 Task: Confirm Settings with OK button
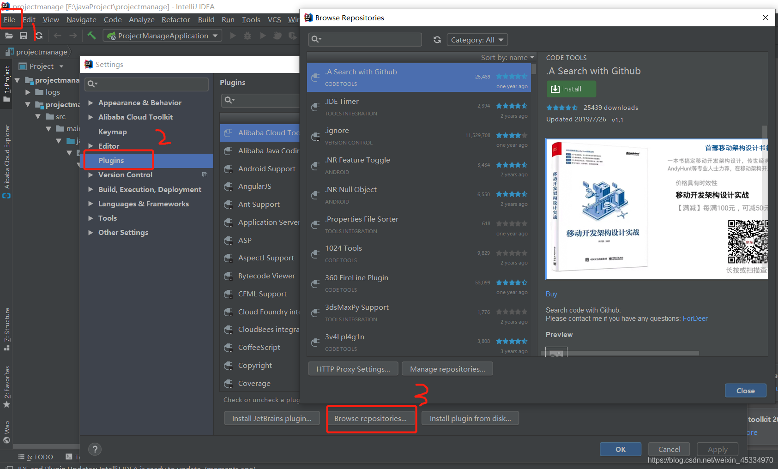tap(621, 449)
